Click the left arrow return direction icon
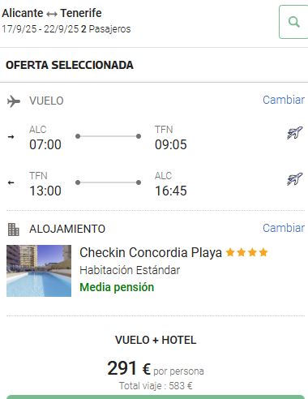Image resolution: width=308 pixels, height=399 pixels. point(11,182)
